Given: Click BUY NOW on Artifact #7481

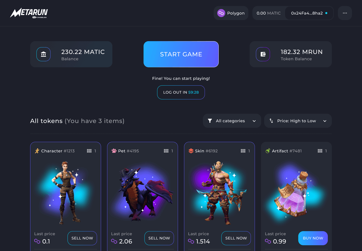Looking at the screenshot, I should pos(313,238).
